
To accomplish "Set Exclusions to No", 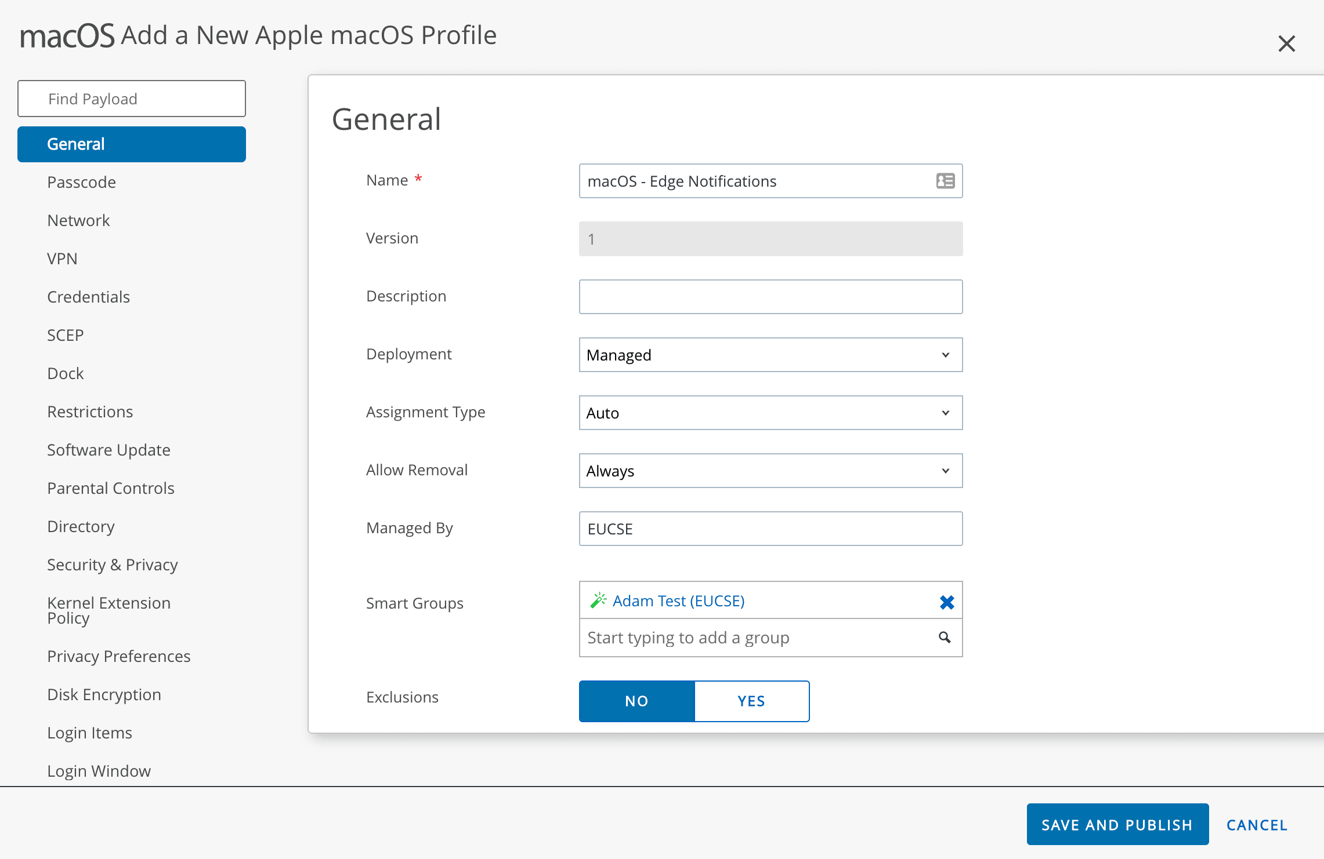I will [x=636, y=701].
